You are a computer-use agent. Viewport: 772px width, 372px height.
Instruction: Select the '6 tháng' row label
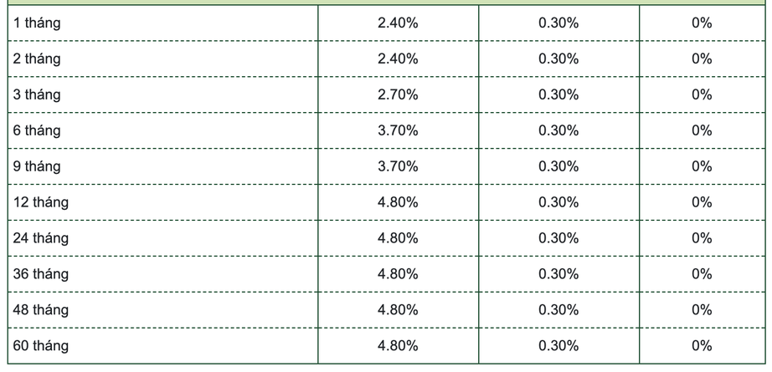[x=37, y=131]
